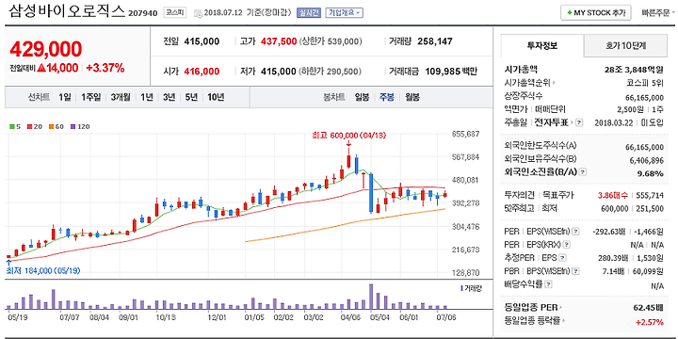Image resolution: width=678 pixels, height=339 pixels.
Task: Open 동일업종 등락률 link
Action: point(535,321)
